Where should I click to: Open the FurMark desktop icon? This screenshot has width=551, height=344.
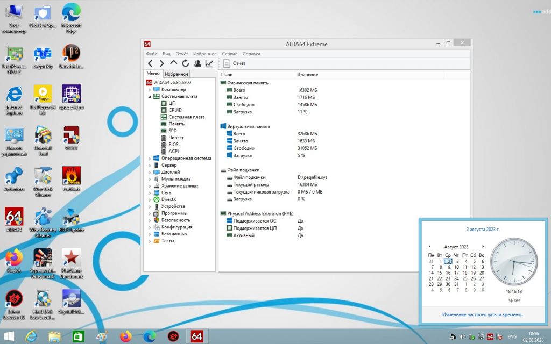(x=72, y=179)
